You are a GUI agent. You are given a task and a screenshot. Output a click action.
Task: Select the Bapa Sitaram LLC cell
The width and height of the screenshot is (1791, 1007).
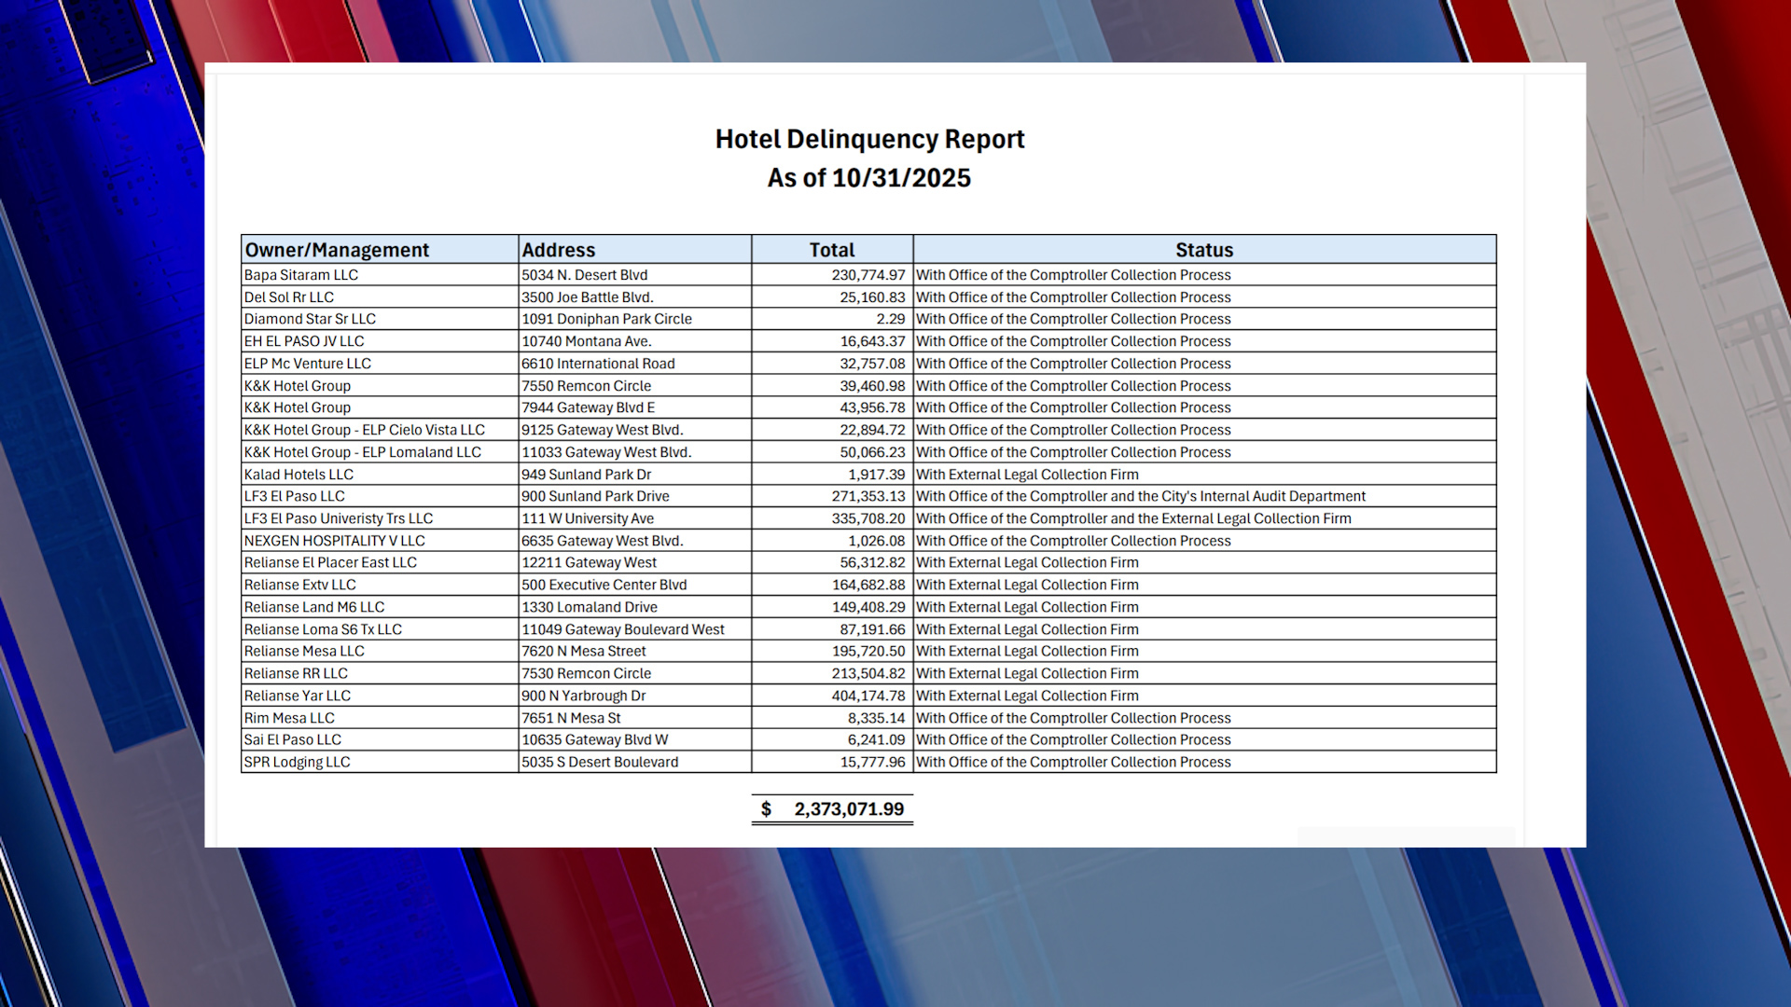coord(301,275)
